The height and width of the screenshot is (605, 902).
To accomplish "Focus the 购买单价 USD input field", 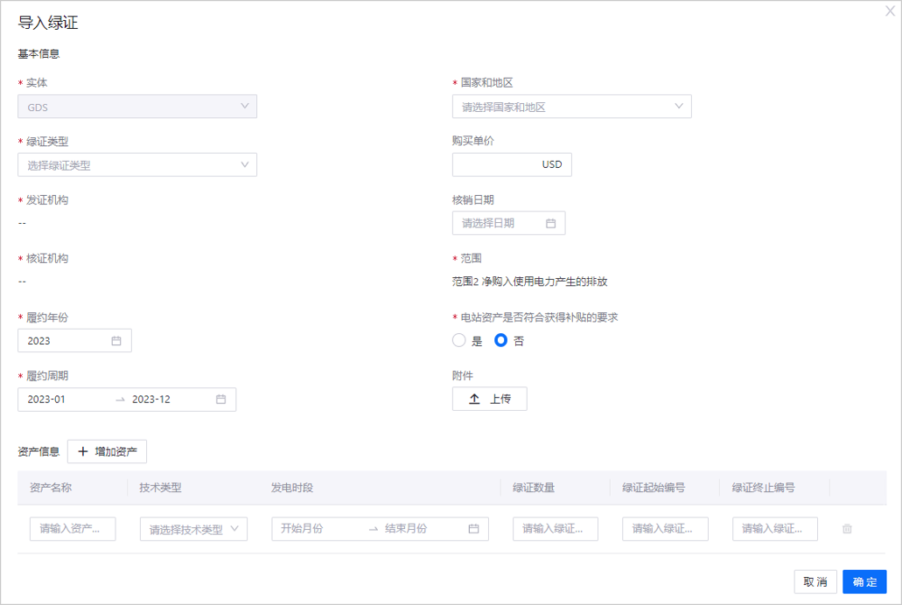I will (x=512, y=164).
